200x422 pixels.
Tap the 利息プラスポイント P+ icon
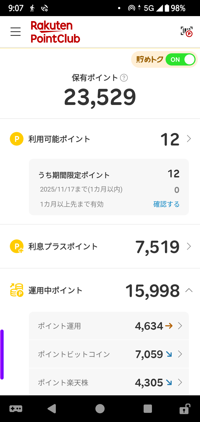[17, 246]
